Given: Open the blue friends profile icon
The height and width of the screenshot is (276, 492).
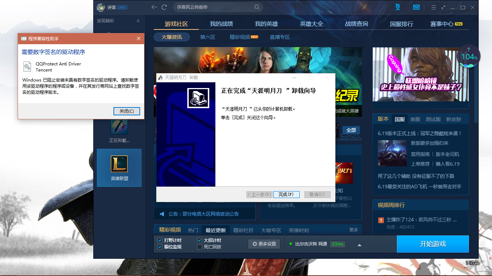Looking at the screenshot, I should click(x=398, y=7).
